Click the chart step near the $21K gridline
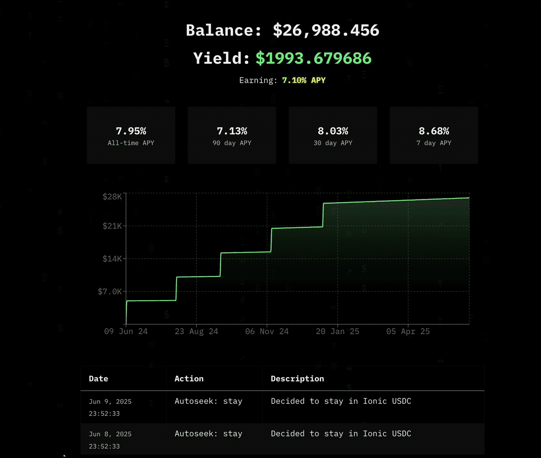 point(297,228)
